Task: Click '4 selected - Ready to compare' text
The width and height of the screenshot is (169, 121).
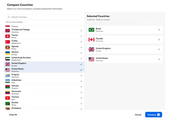Action: point(98,20)
